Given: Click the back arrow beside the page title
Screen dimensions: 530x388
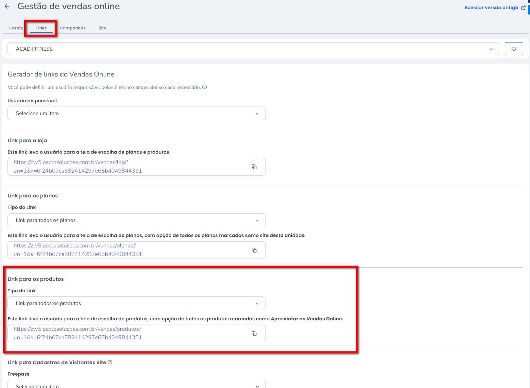Looking at the screenshot, I should click(7, 6).
